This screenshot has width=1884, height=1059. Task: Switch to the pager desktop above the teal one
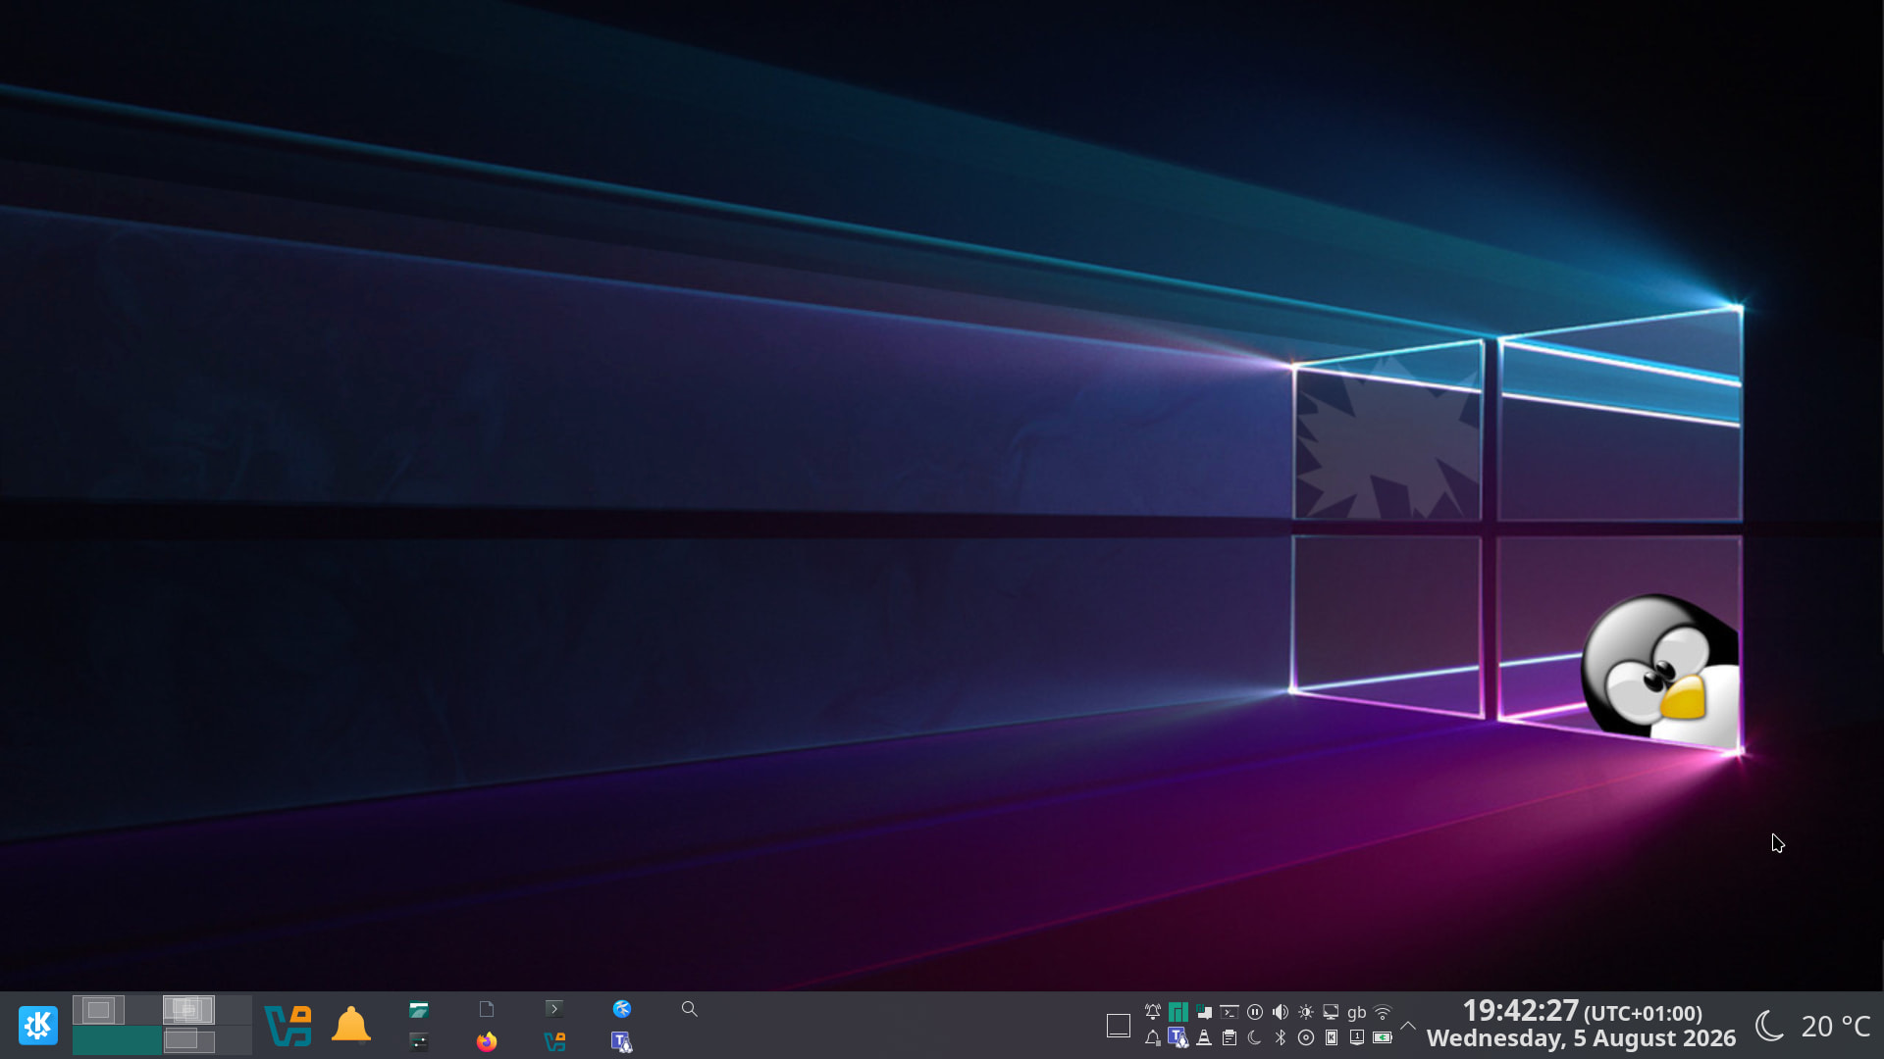[x=117, y=1010]
